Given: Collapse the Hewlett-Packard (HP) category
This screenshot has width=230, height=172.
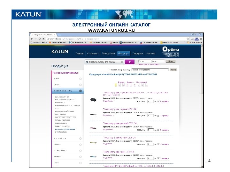Looking at the screenshot, I should click(80, 91).
